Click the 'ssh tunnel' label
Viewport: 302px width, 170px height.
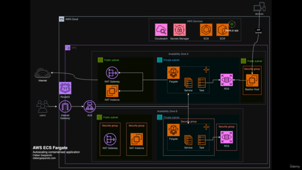point(259,31)
